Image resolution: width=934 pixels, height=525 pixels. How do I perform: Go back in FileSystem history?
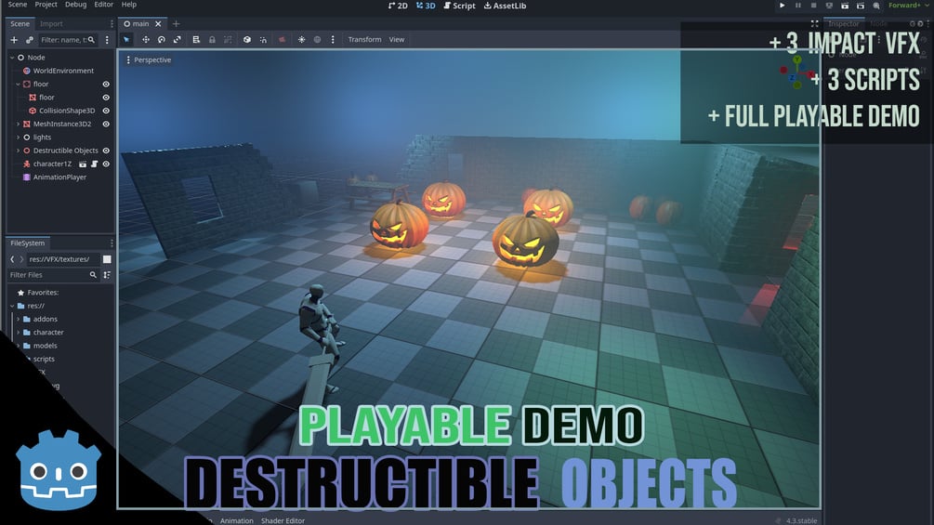[12, 259]
